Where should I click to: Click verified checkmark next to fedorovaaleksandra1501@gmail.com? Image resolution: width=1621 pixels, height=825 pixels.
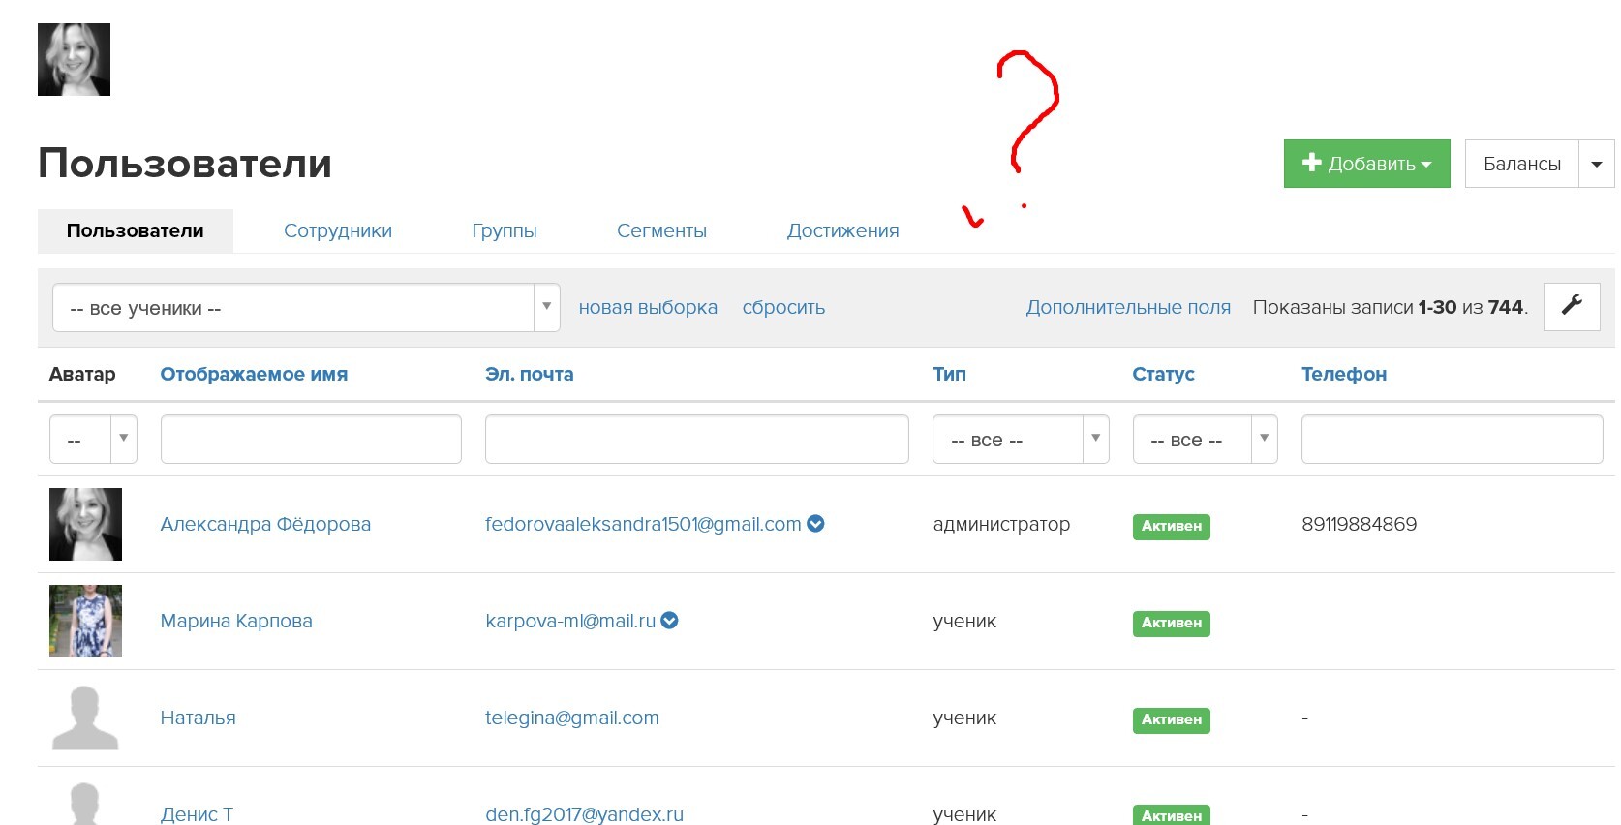click(815, 524)
